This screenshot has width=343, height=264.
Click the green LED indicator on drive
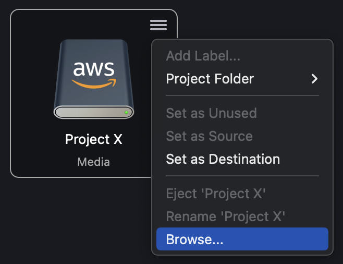click(126, 112)
